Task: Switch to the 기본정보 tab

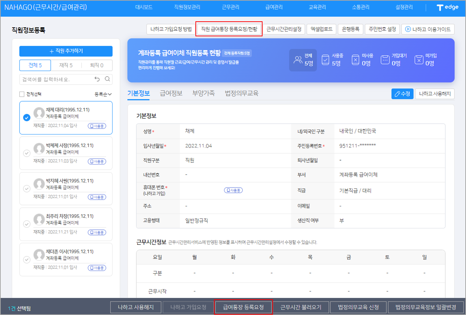Action: (138, 93)
